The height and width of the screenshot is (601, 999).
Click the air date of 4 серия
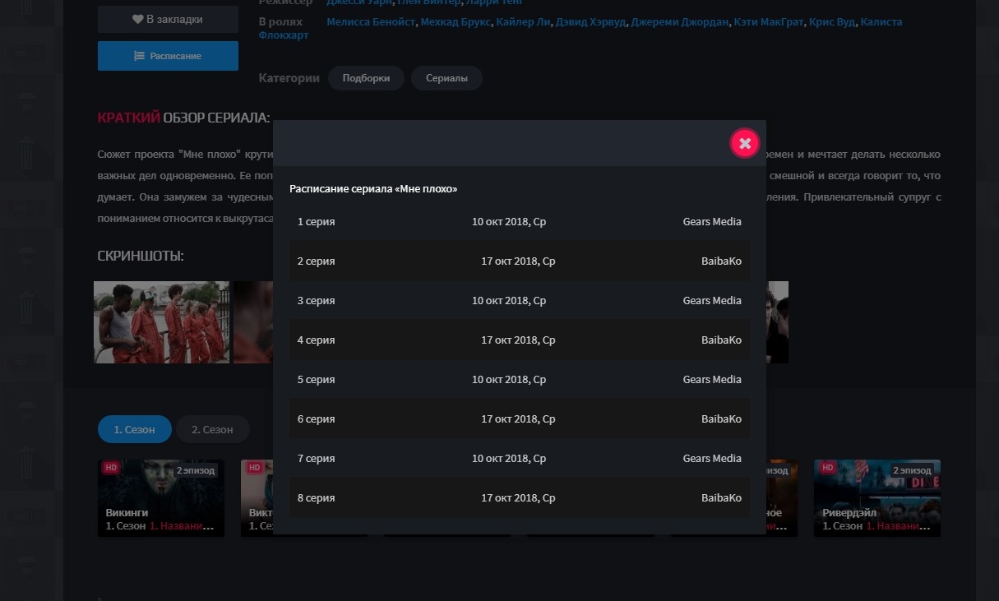click(x=518, y=340)
